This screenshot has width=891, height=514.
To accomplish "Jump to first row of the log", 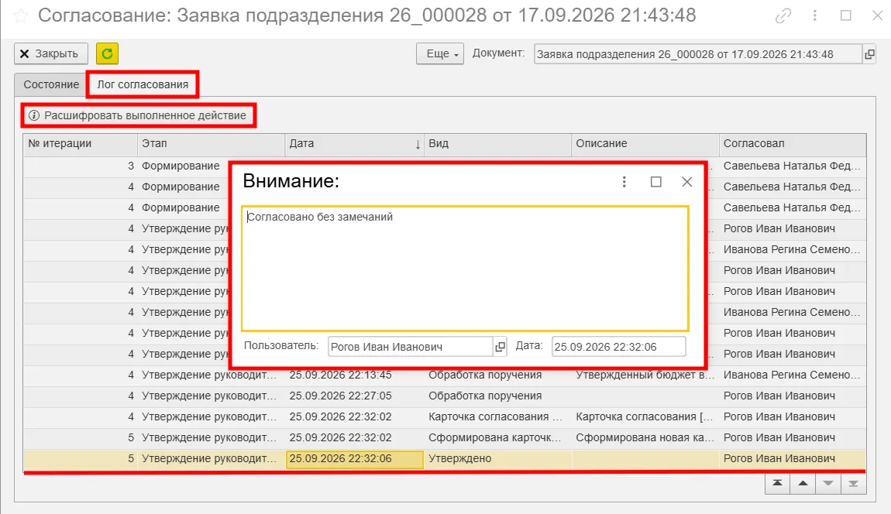I will (x=777, y=483).
